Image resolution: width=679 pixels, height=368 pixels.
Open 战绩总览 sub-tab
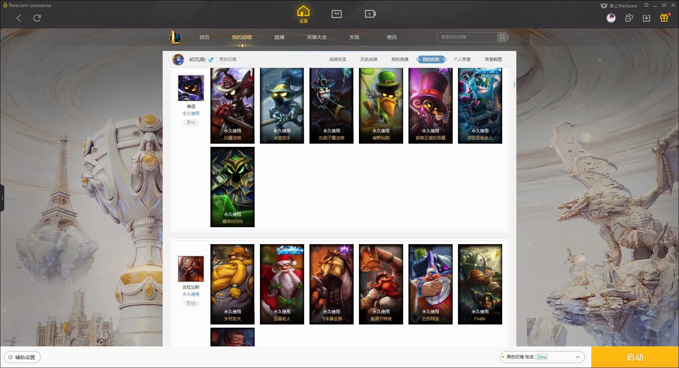[x=338, y=59]
